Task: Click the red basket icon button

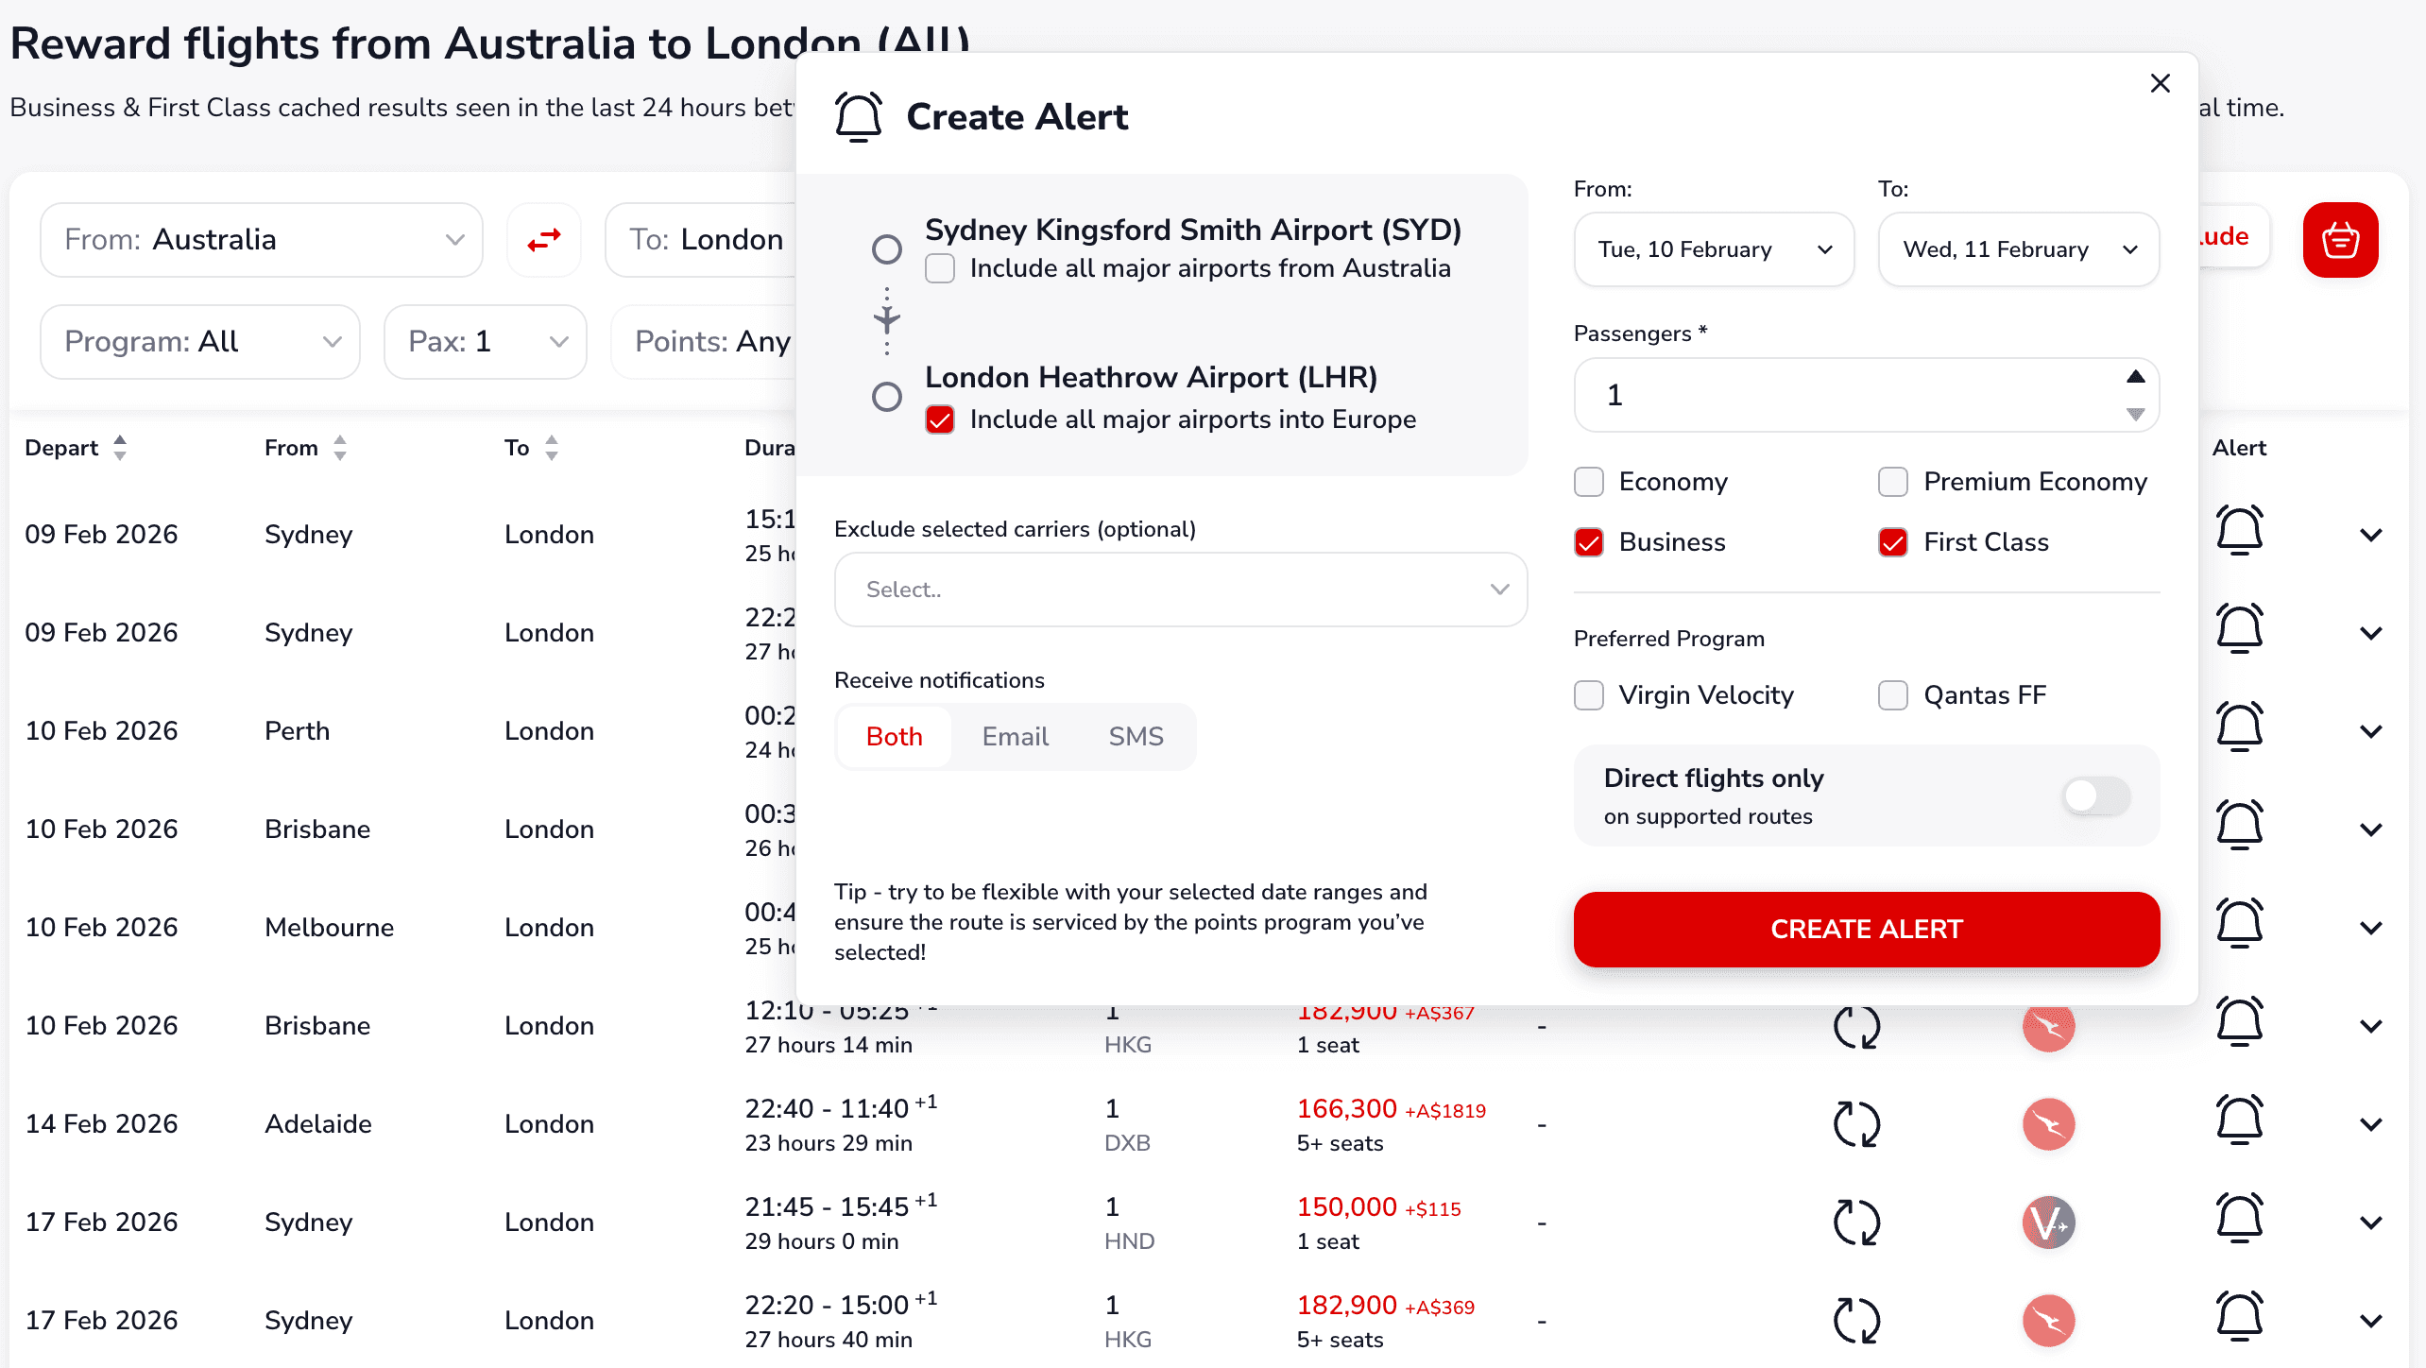Action: (x=2339, y=240)
